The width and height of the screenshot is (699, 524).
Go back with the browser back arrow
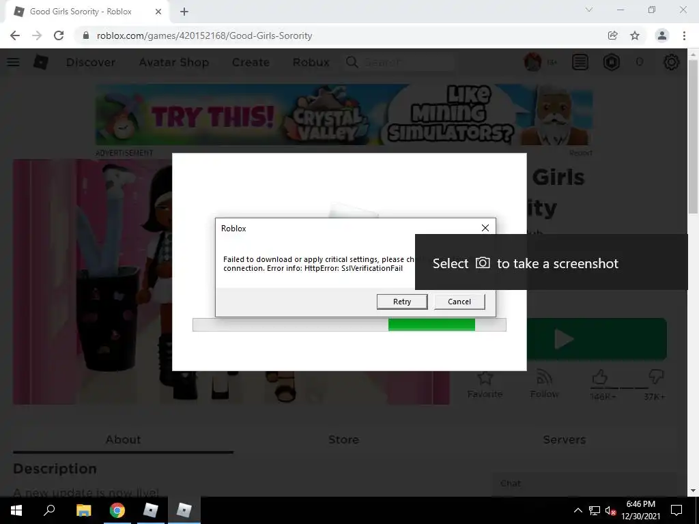click(15, 35)
